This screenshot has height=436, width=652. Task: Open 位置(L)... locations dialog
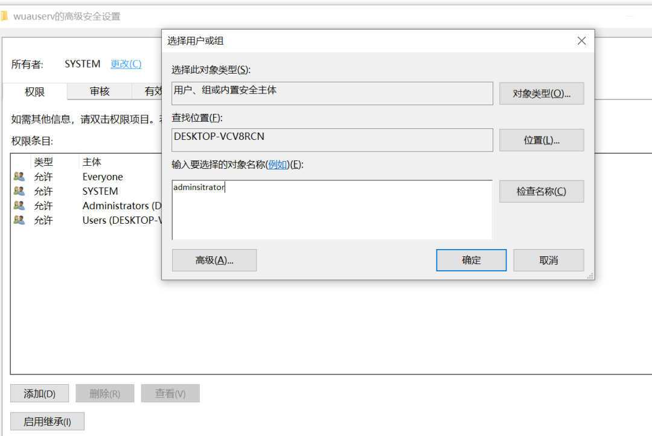(x=541, y=140)
